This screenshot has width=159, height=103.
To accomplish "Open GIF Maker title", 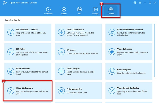I will [21, 49].
